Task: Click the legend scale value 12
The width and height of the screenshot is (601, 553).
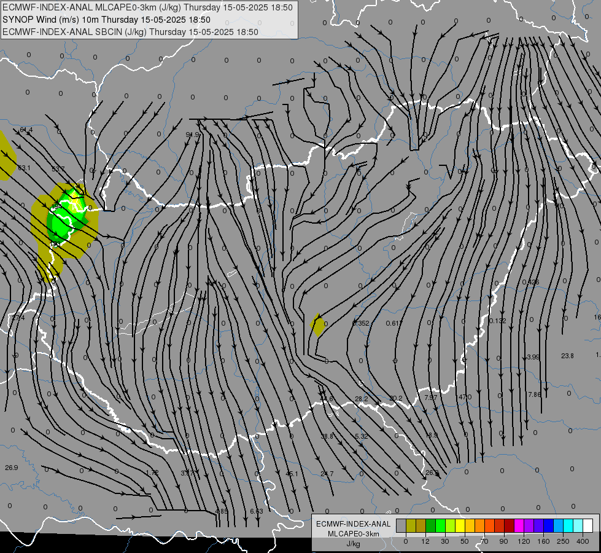Action: click(425, 541)
